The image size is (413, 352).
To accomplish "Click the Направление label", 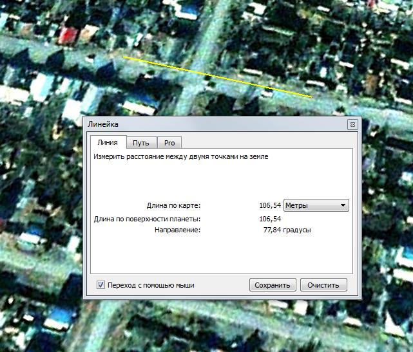I will pos(177,230).
